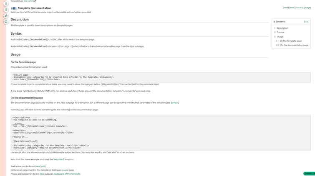Viewport: 315px width, 176px height.
Task: Click the blue info icon beside Template documentation
Action: pyautogui.click(x=14, y=8)
